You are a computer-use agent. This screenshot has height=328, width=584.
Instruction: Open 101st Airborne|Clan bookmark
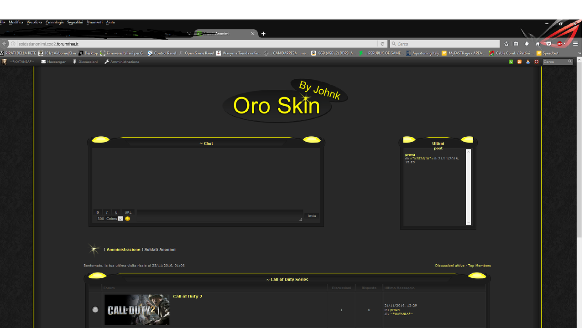click(57, 53)
